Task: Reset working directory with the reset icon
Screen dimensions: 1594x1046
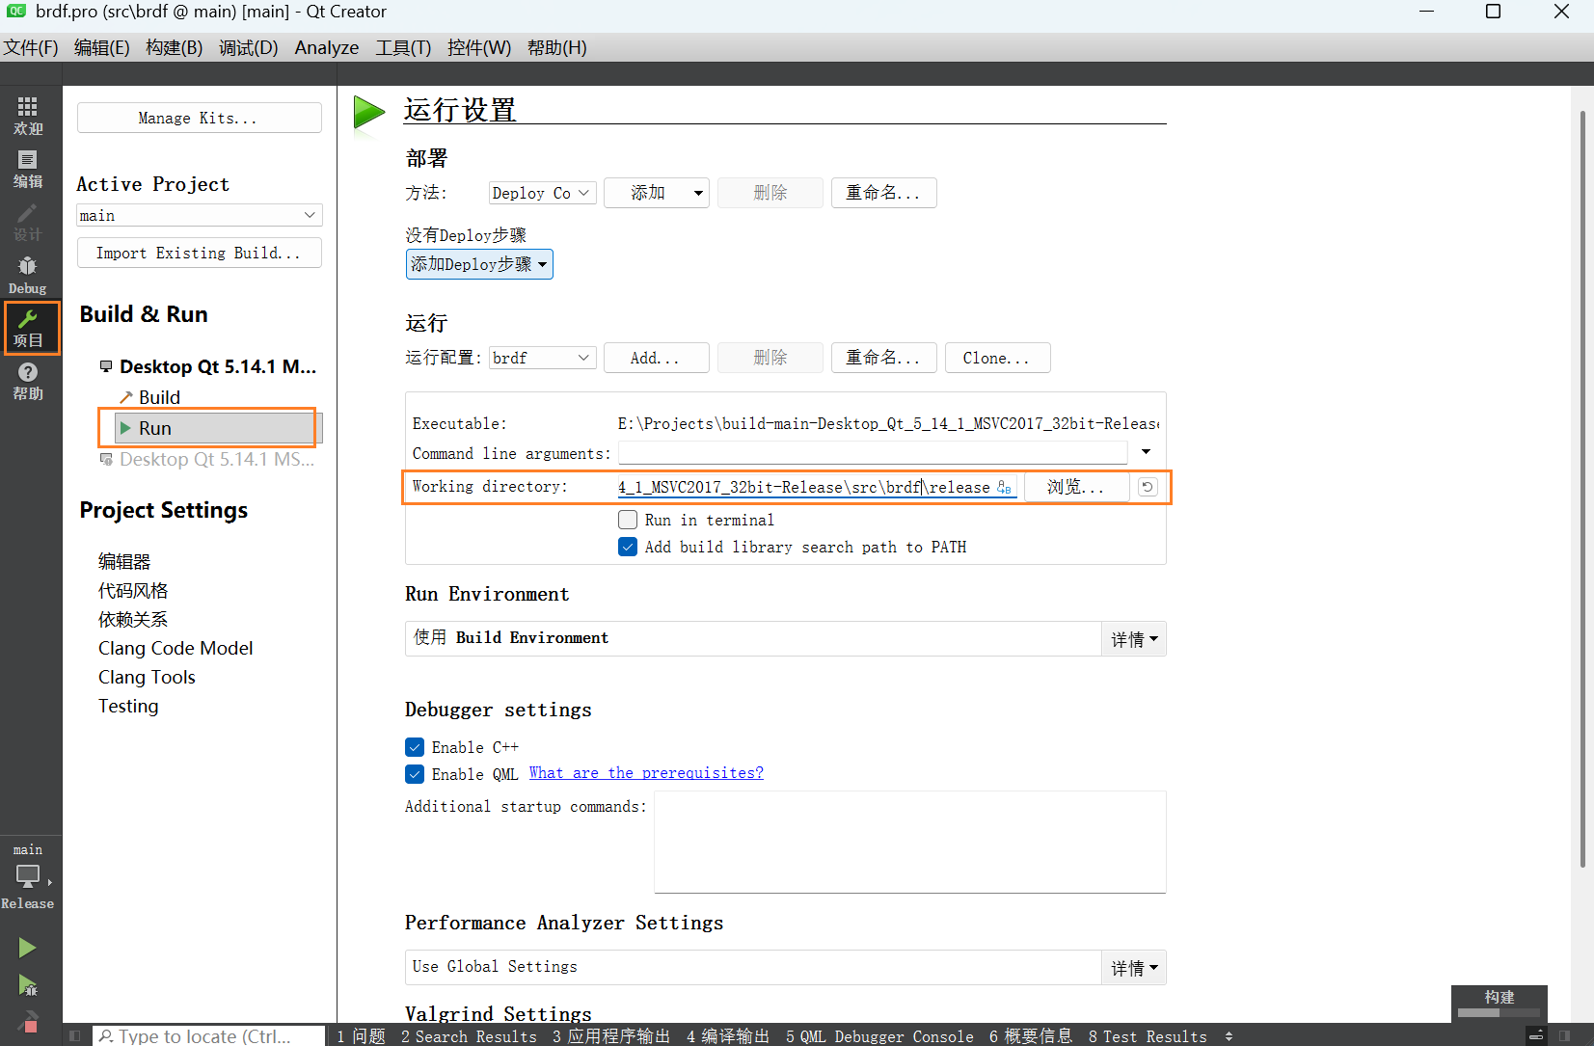Action: (x=1147, y=487)
